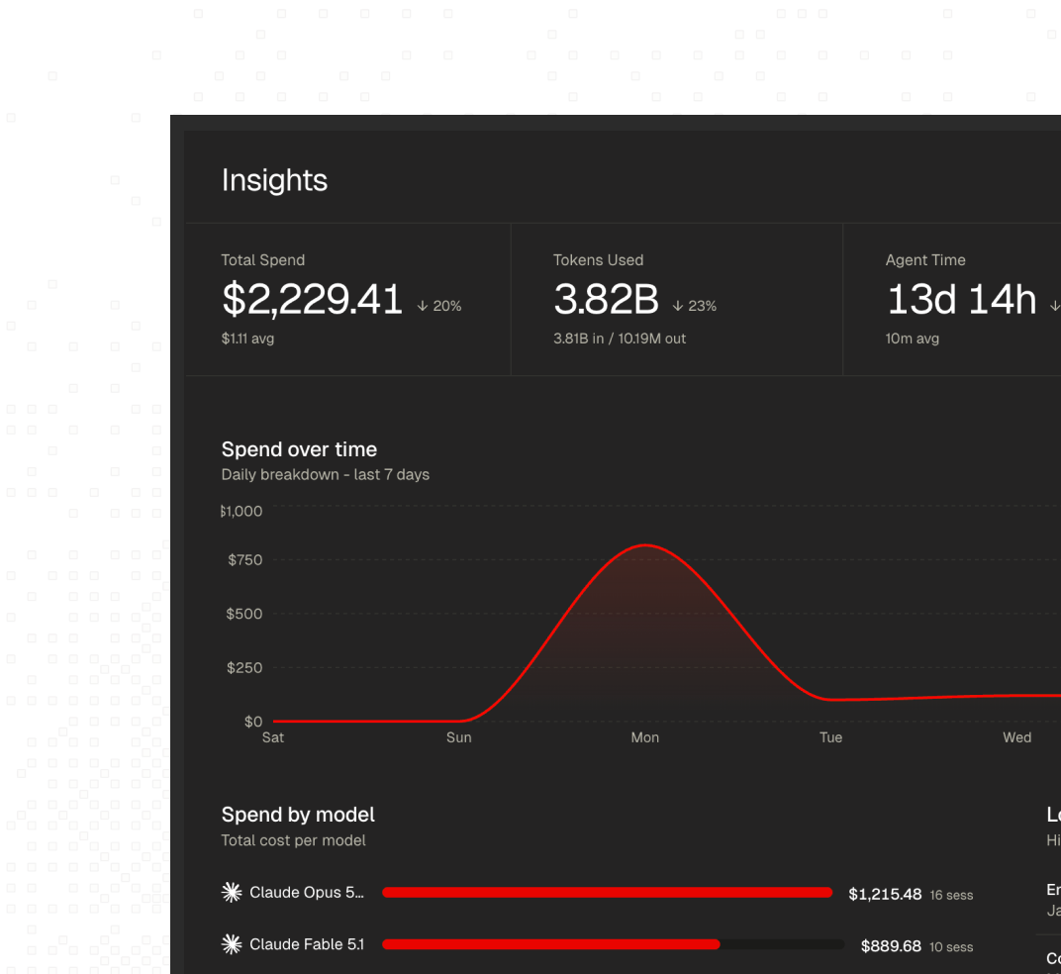Click the Total cost per model subtitle
This screenshot has height=974, width=1061.
[293, 840]
